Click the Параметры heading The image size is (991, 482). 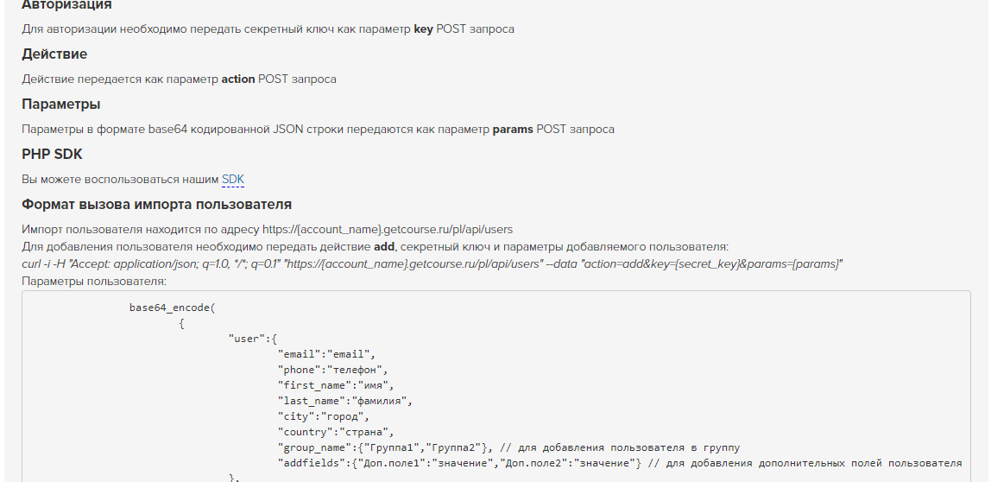[x=60, y=105]
